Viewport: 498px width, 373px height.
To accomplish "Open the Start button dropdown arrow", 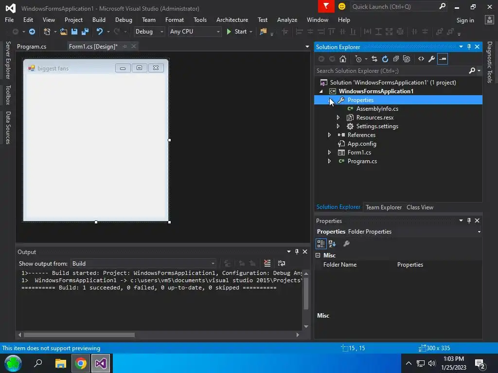I will [251, 32].
